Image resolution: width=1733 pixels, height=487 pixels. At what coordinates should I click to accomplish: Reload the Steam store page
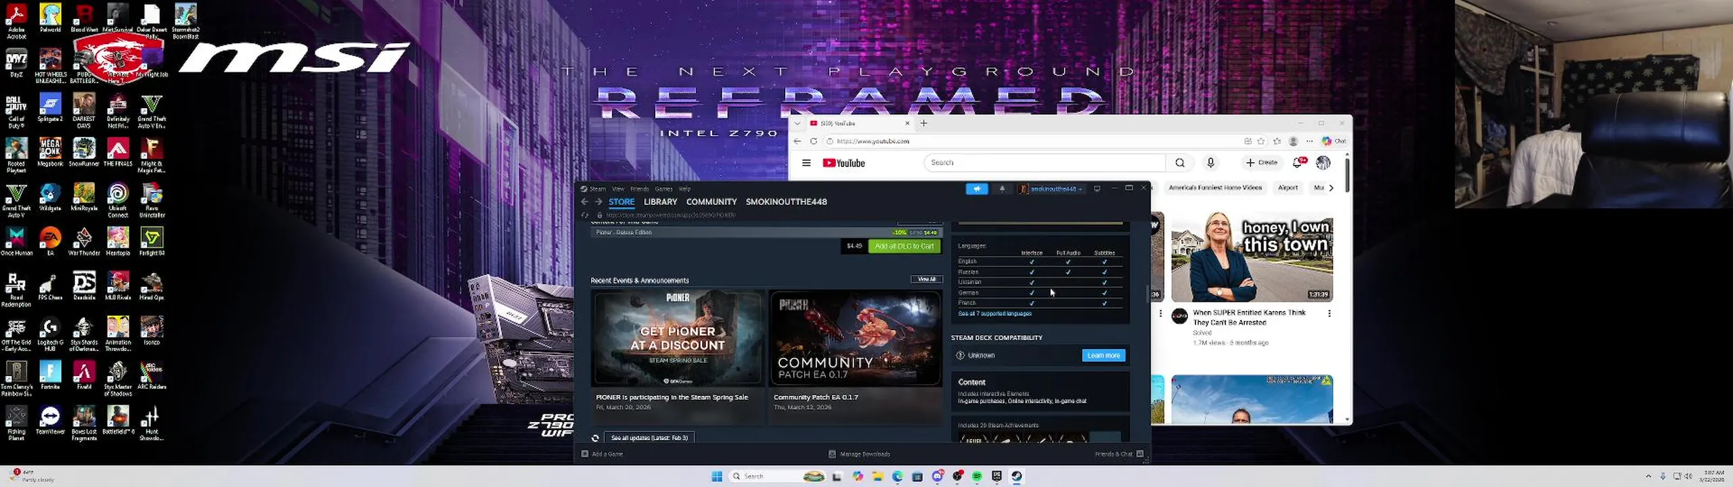point(585,215)
